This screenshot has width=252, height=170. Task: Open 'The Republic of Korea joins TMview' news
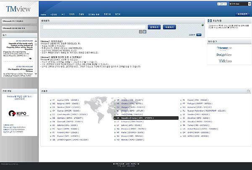(x=21, y=70)
